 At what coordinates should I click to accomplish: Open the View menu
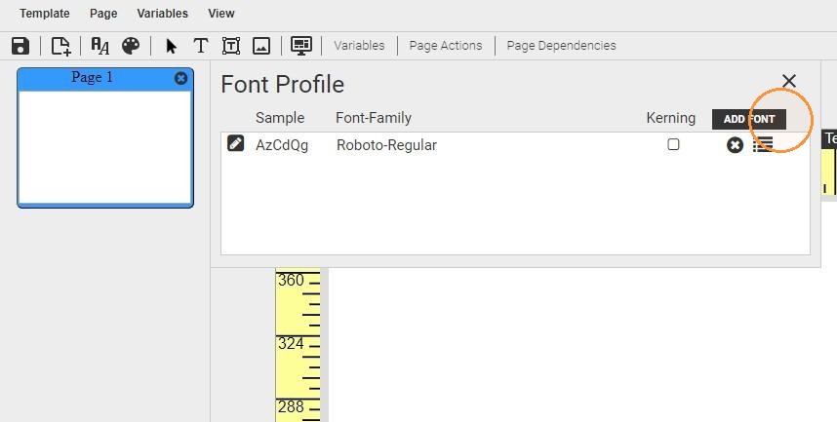point(221,14)
